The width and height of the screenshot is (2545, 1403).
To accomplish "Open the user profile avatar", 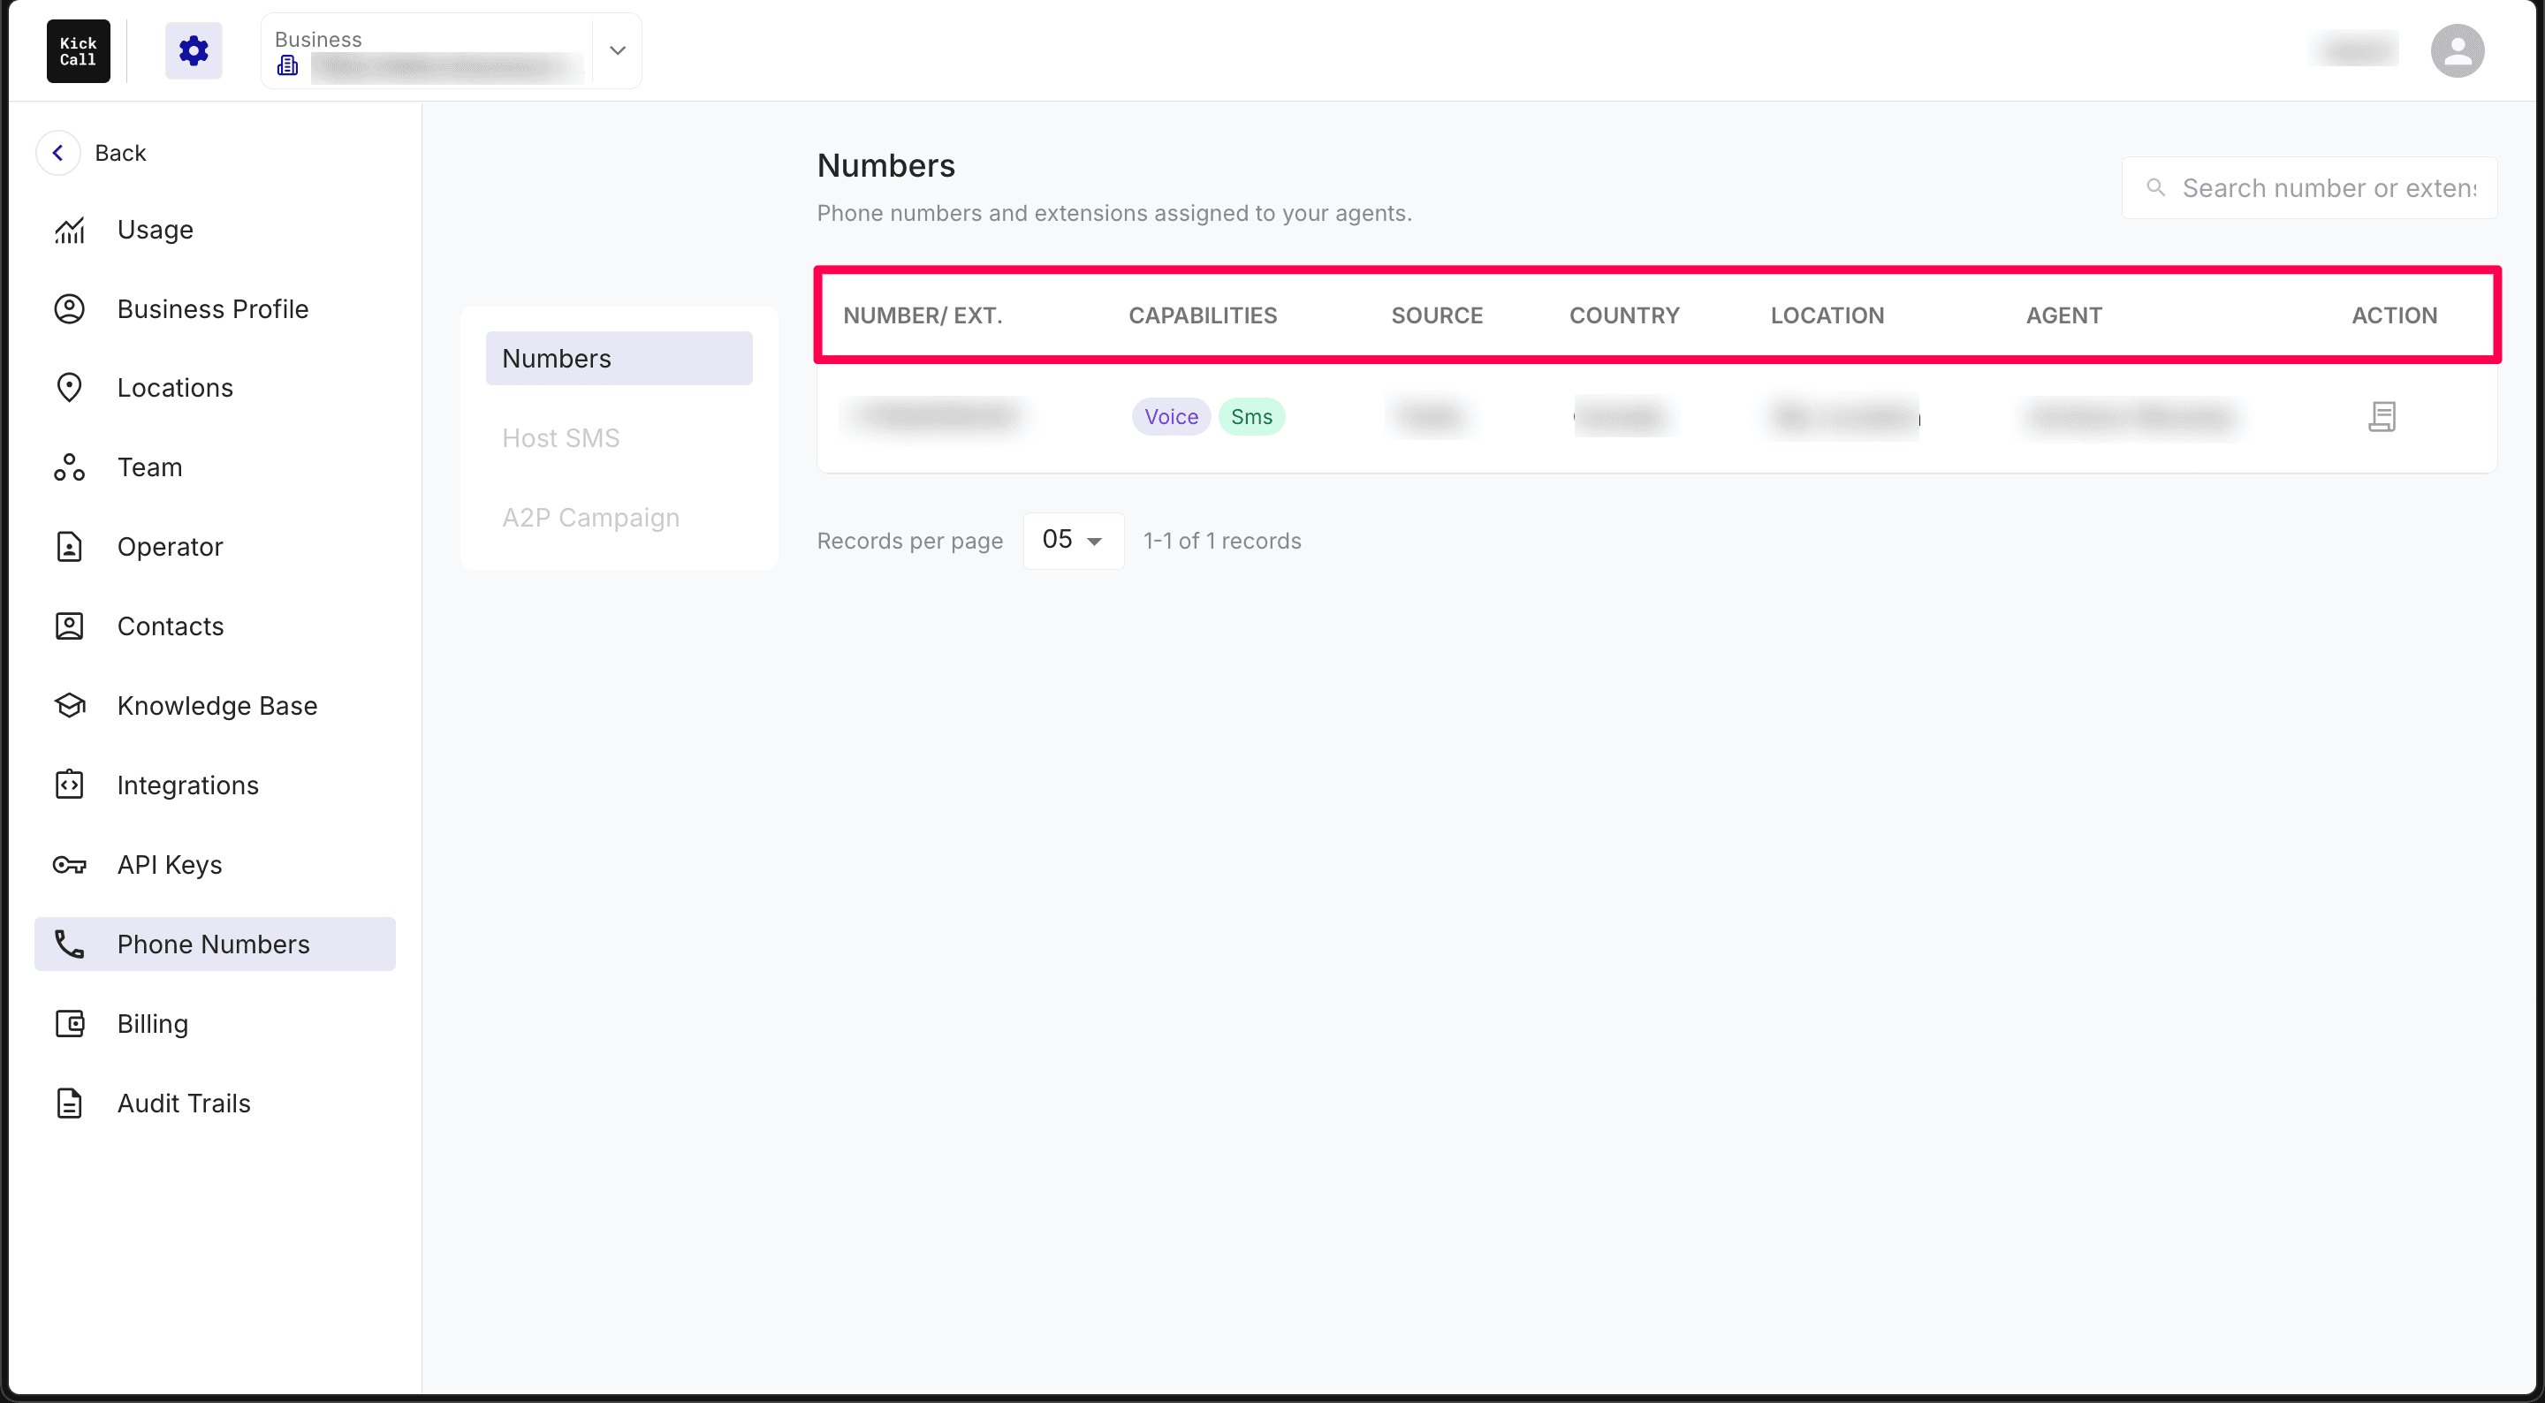I will point(2457,50).
